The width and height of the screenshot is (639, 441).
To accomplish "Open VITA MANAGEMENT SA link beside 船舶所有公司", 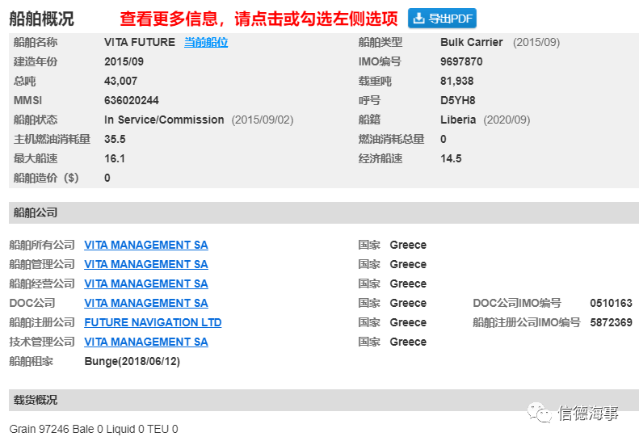I will pos(146,245).
